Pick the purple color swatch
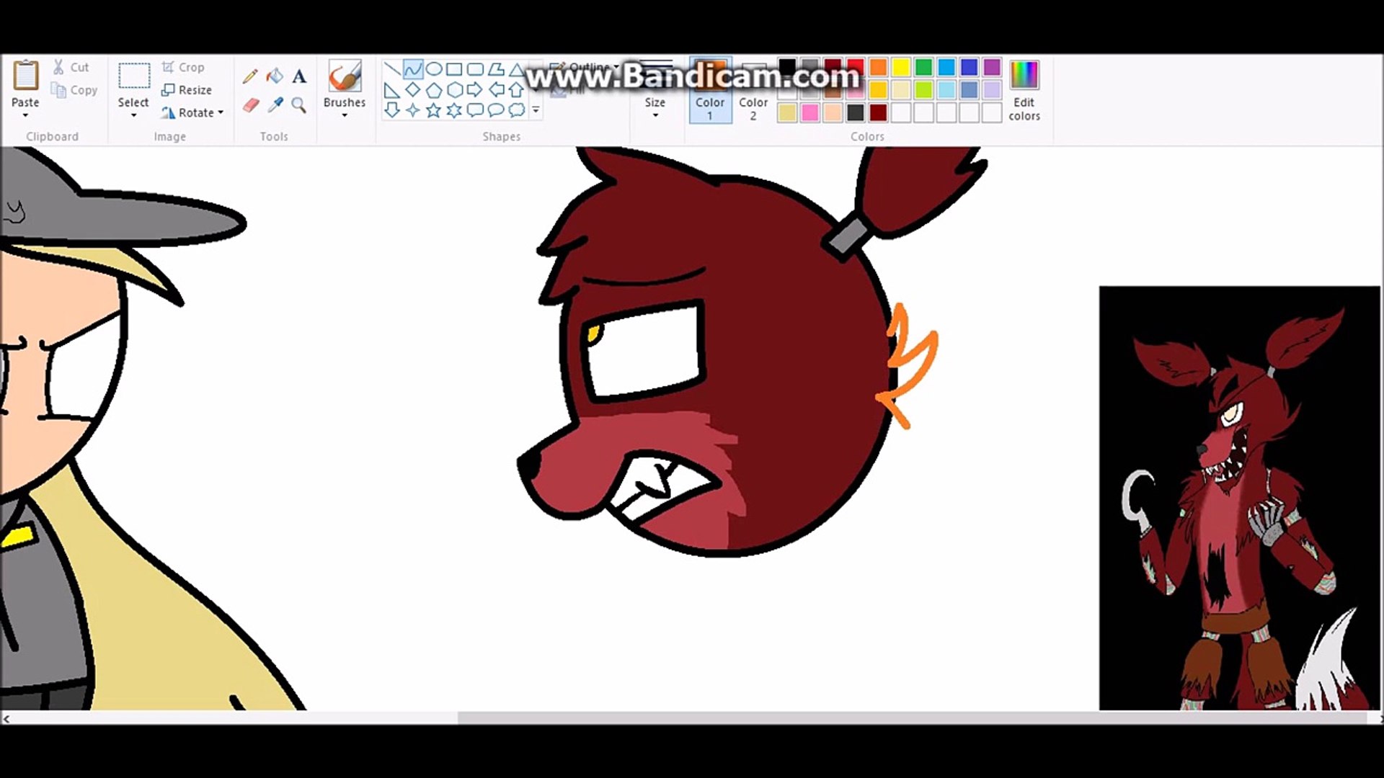The width and height of the screenshot is (1384, 778). click(x=992, y=67)
